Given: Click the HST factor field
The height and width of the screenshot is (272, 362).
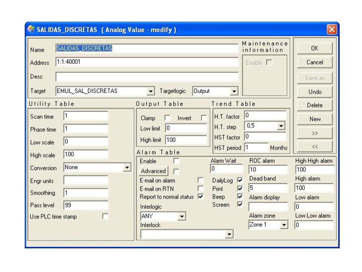Looking at the screenshot, I should tap(265, 136).
